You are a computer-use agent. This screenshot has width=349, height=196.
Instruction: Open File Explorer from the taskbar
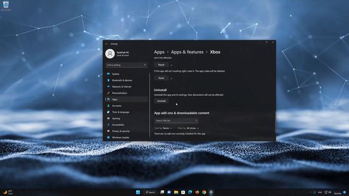click(x=176, y=192)
